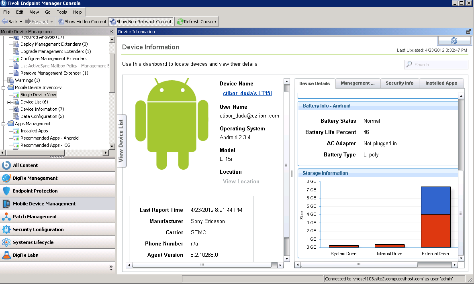Select Upgrade Management Extenders (1) item
The width and height of the screenshot is (474, 284).
click(55, 51)
